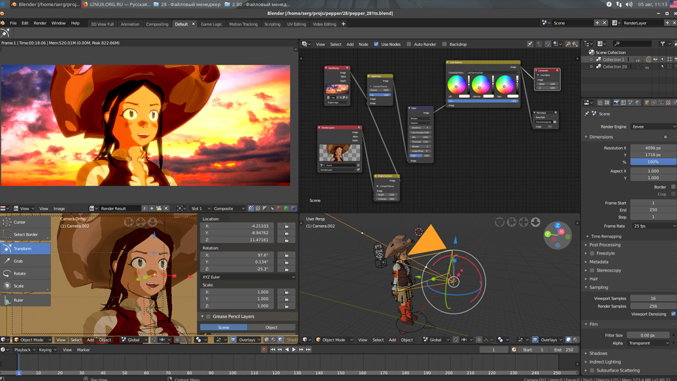
Task: Click the Gain color wheel in Color Balance
Action: (505, 84)
